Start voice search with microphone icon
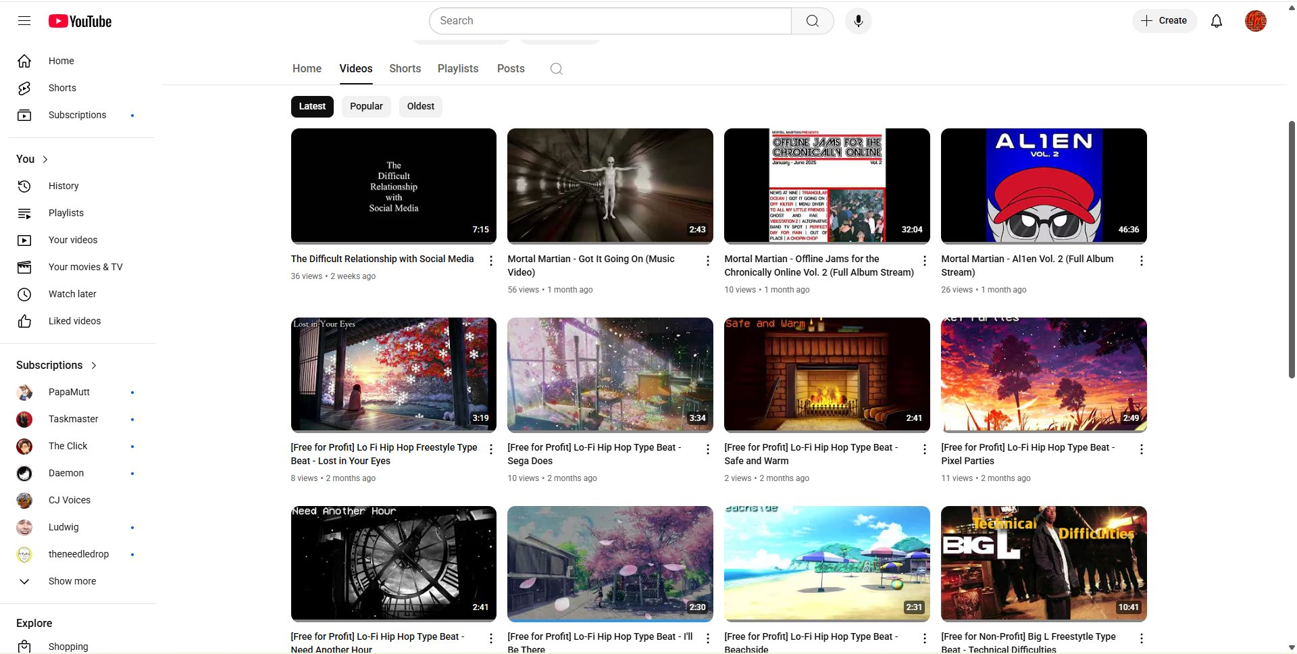 tap(858, 21)
